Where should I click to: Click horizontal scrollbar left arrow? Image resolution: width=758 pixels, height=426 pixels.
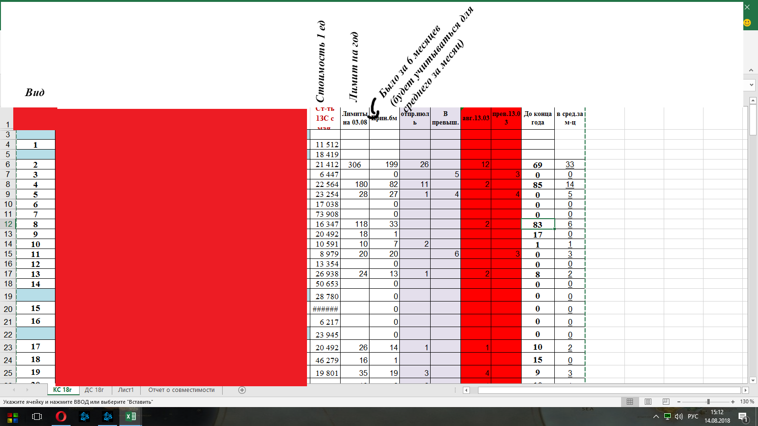(466, 390)
